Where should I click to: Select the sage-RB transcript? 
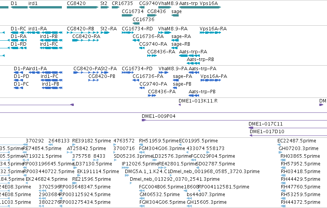(x=174, y=48)
